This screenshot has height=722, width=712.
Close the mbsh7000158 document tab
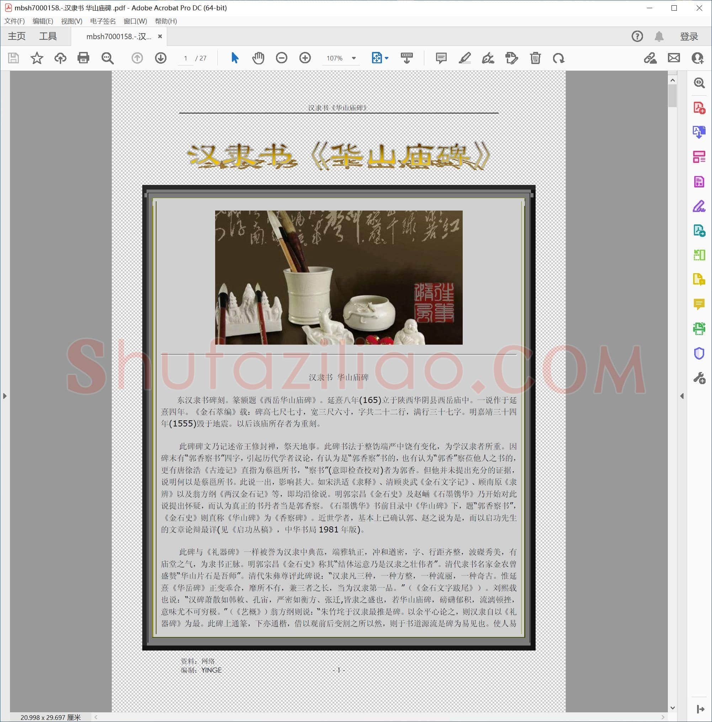pyautogui.click(x=160, y=36)
